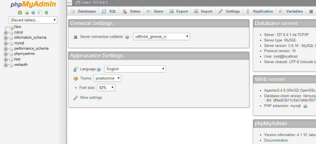The height and width of the screenshot is (144, 316).
Task: Open Server connection collation dropdown
Action: tap(161, 36)
